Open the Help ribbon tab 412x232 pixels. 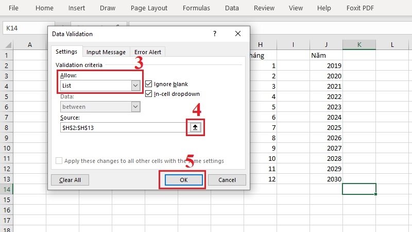click(324, 8)
